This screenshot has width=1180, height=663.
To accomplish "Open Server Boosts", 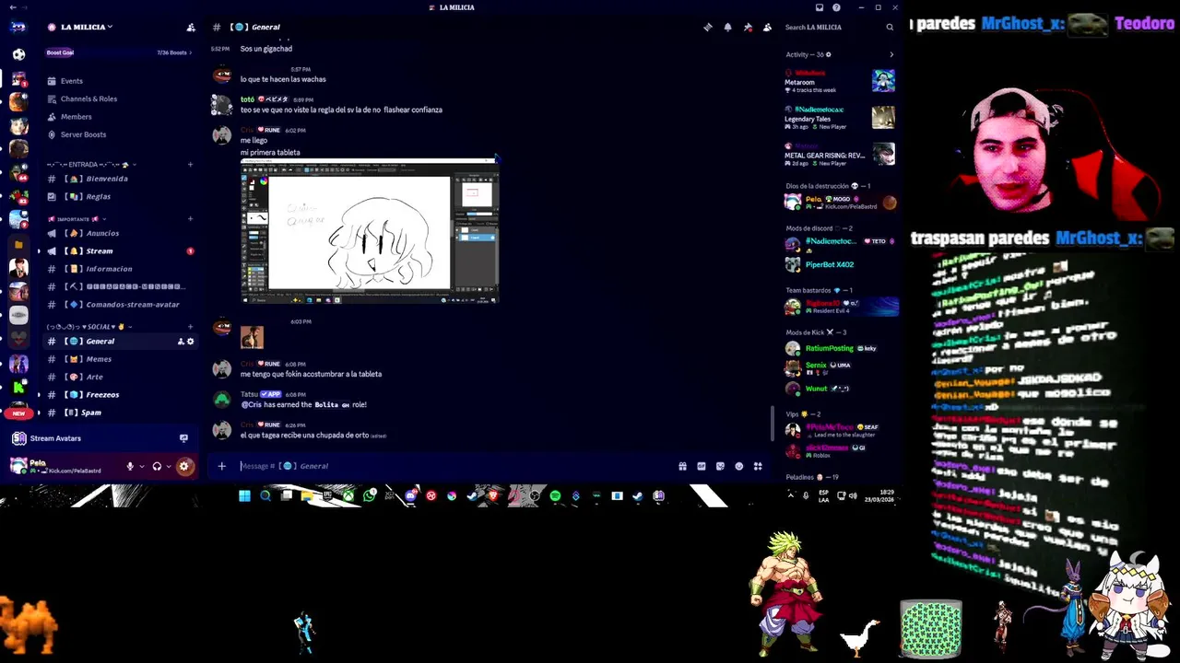I will (118, 134).
